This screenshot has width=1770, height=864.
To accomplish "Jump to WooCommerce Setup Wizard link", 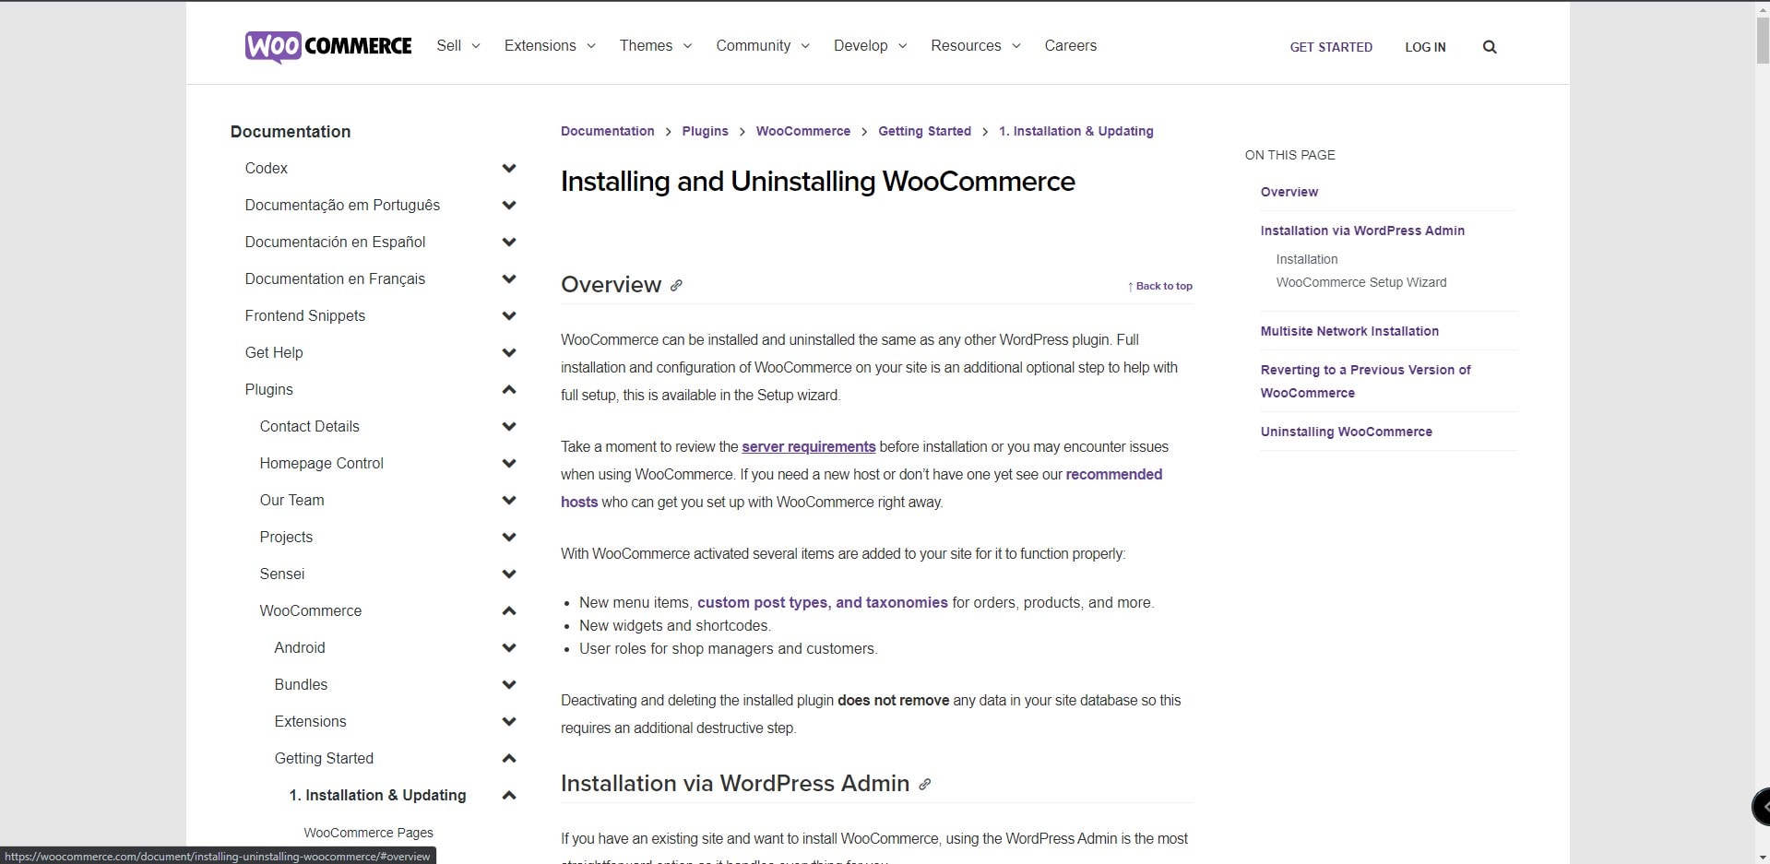I will click(x=1361, y=282).
